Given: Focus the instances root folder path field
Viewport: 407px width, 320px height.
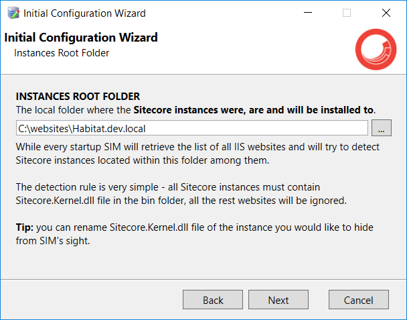Looking at the screenshot, I should click(192, 127).
